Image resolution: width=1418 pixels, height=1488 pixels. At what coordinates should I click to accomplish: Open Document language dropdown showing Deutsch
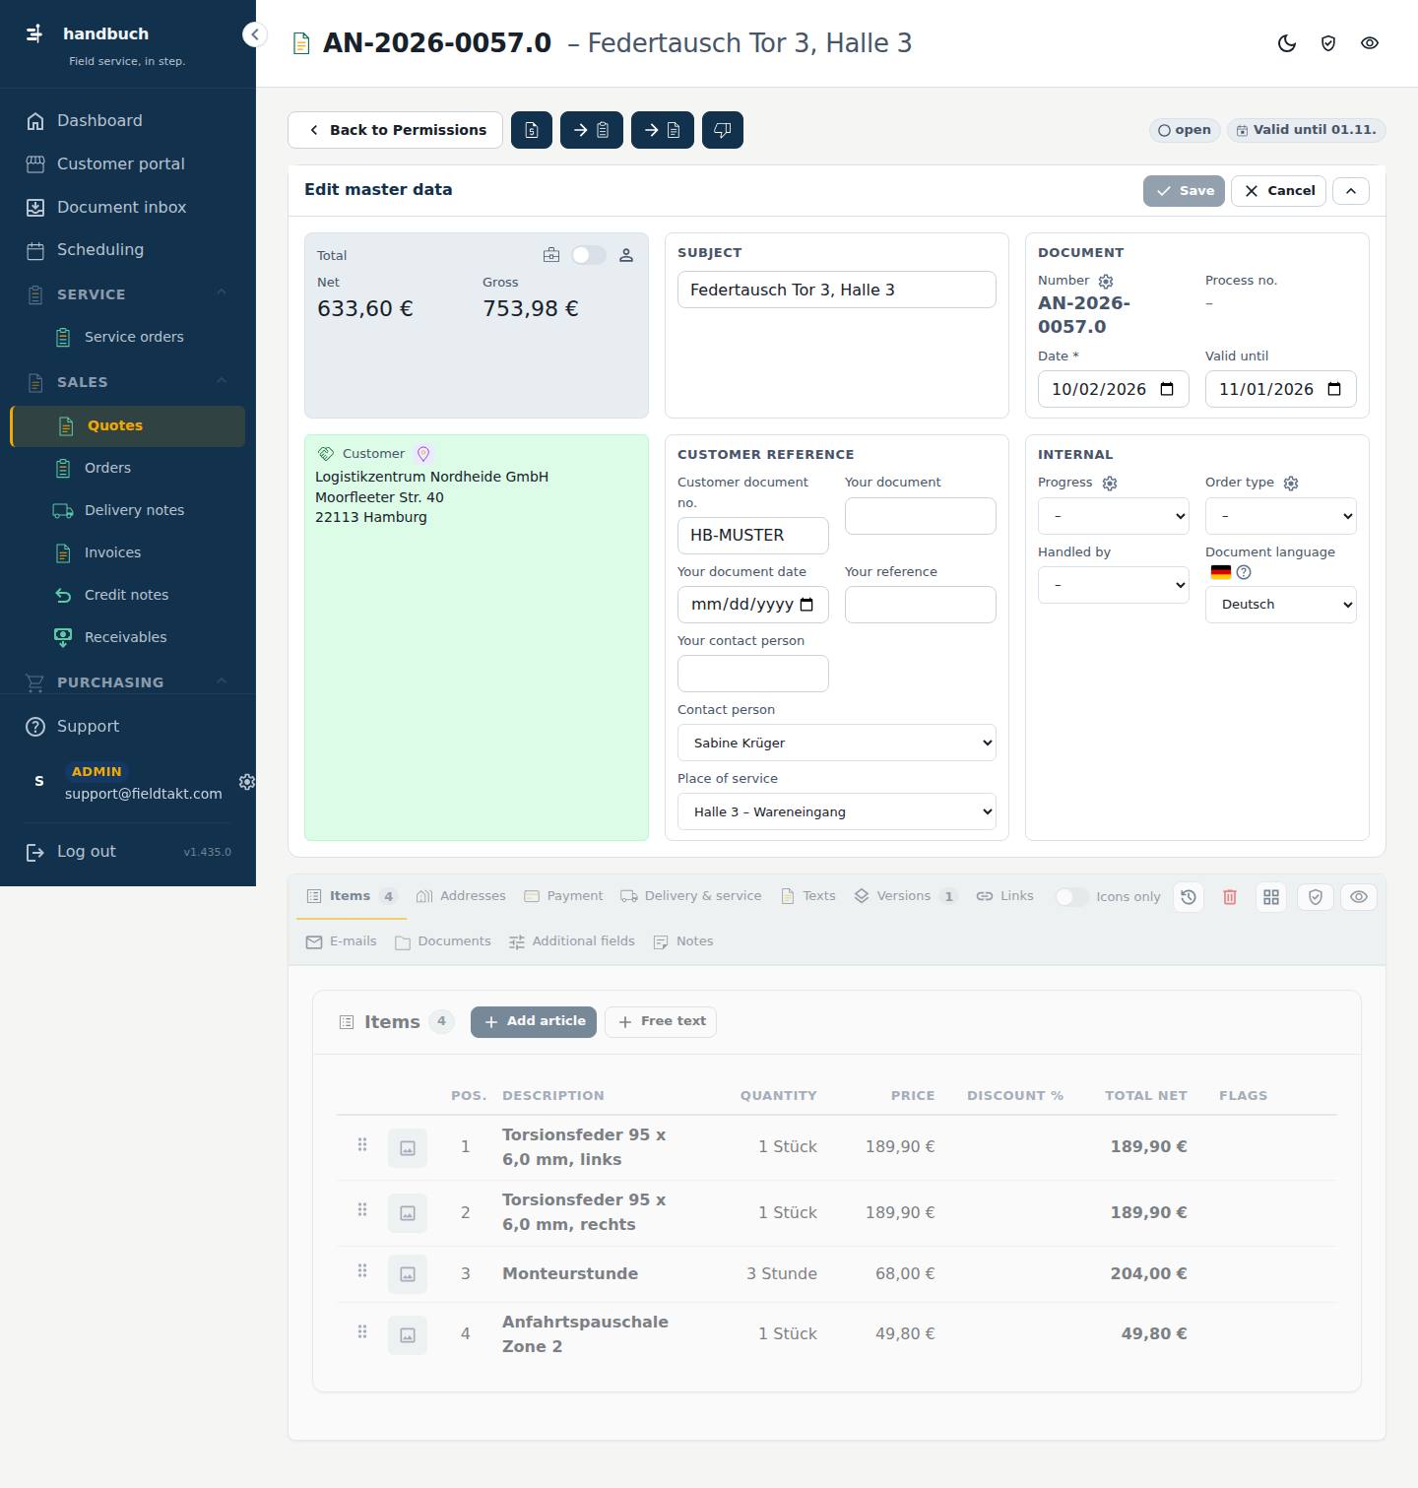click(1281, 605)
